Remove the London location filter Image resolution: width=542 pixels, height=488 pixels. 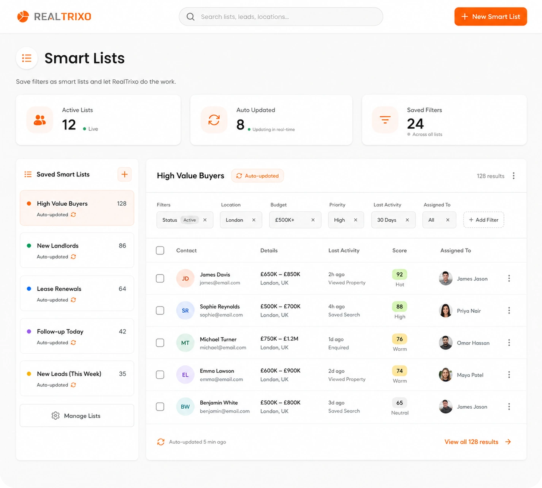click(254, 220)
